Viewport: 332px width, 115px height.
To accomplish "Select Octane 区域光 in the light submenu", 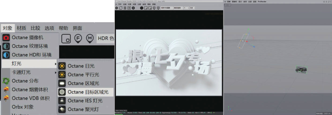I will coord(86,83).
